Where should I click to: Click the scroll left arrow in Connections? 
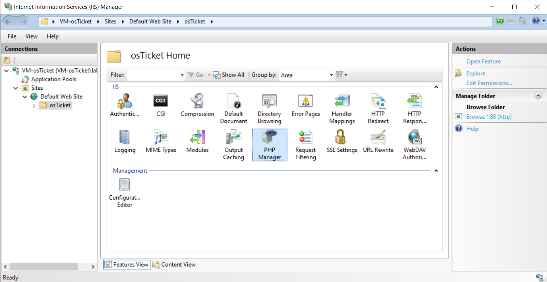point(5,267)
